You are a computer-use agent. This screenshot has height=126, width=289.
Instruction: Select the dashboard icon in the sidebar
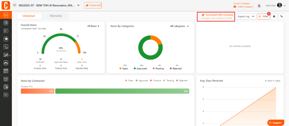tap(6, 15)
